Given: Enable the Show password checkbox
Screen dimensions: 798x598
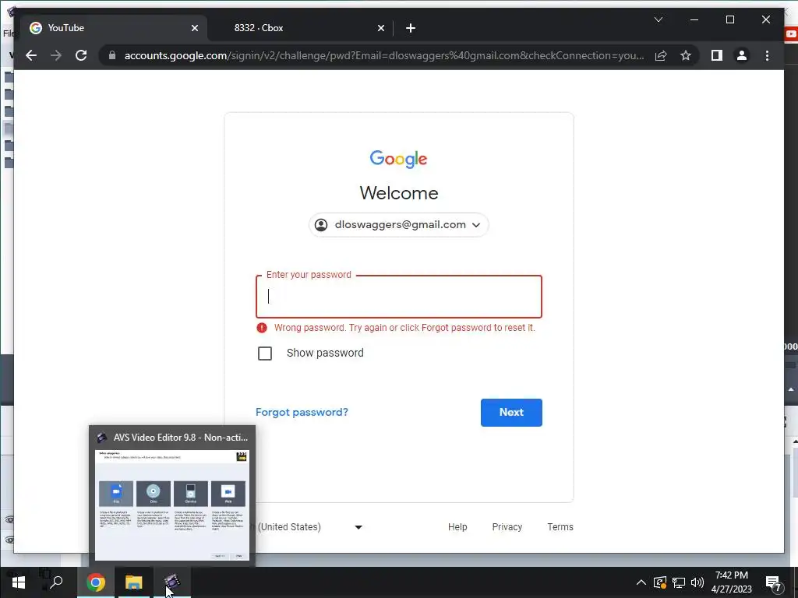Looking at the screenshot, I should click(265, 354).
